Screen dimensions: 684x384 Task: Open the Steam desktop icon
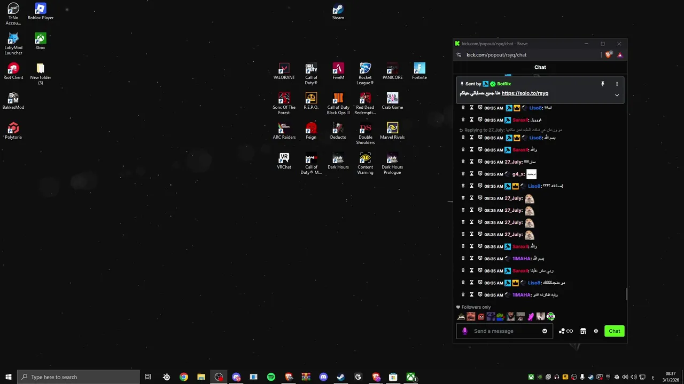pyautogui.click(x=338, y=12)
